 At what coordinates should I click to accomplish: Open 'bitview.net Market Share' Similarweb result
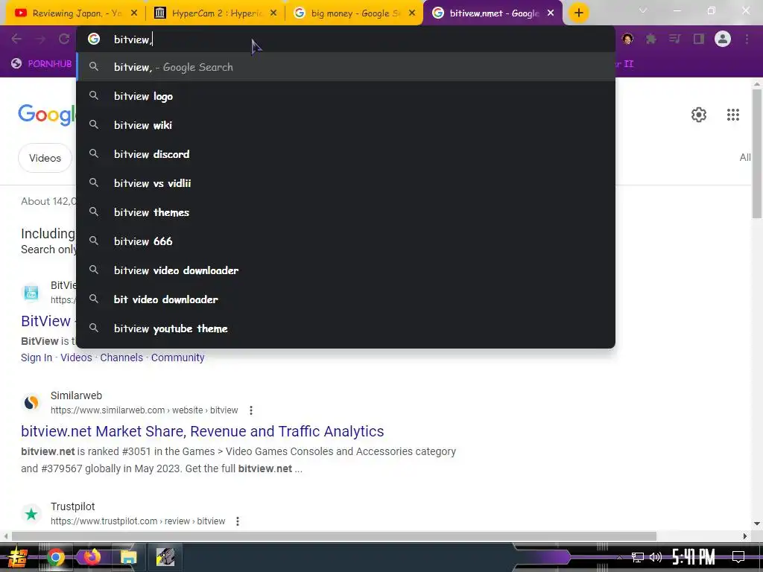[x=203, y=431]
